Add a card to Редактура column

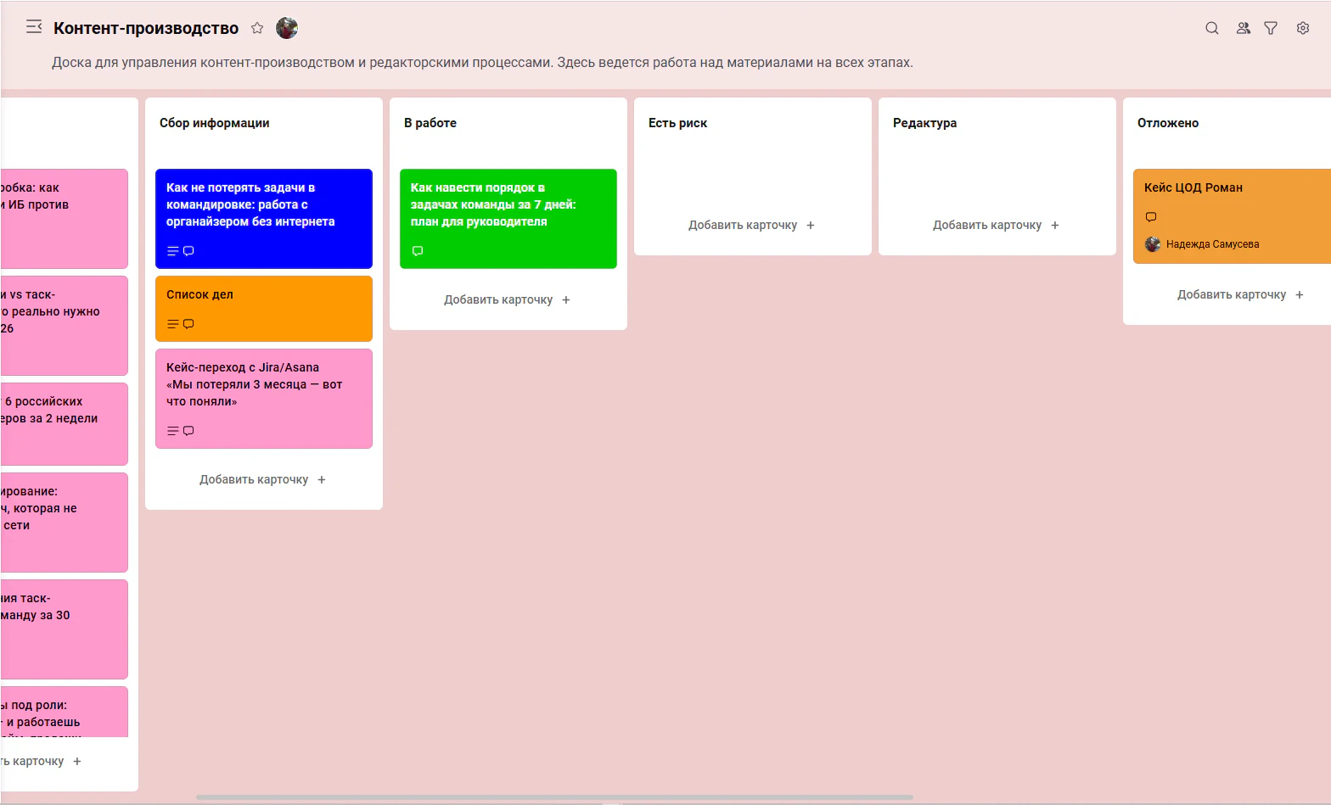tap(997, 225)
